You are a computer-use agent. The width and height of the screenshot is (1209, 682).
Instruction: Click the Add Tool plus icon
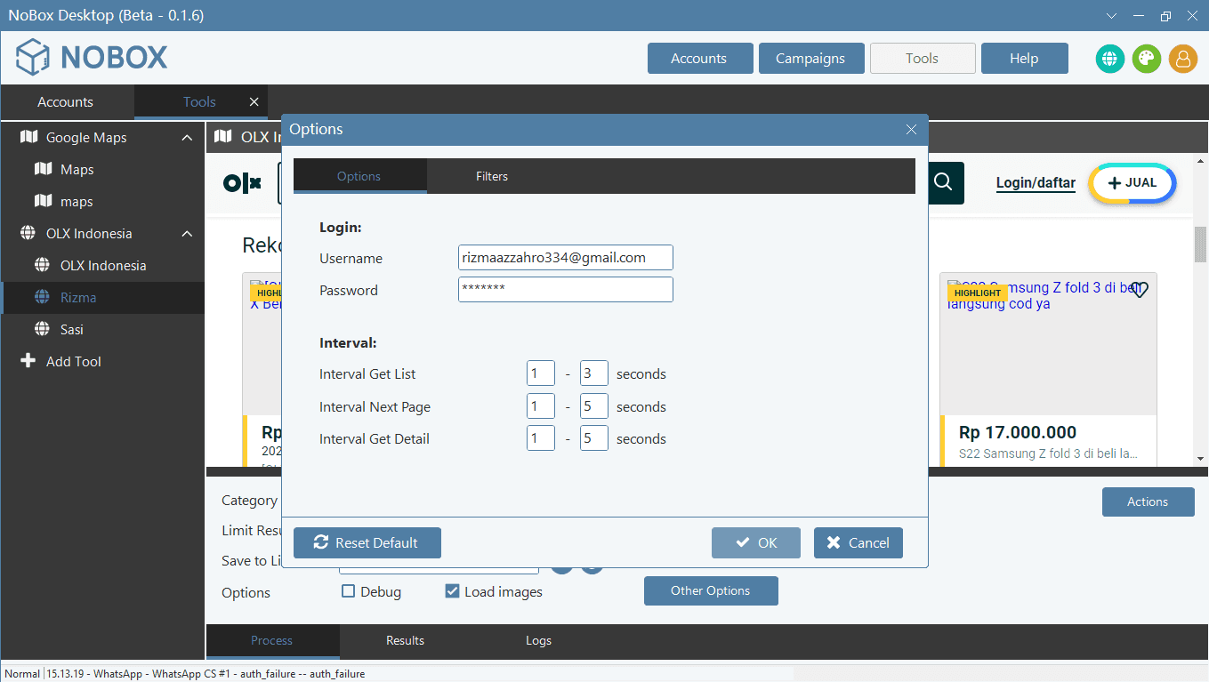pyautogui.click(x=28, y=361)
